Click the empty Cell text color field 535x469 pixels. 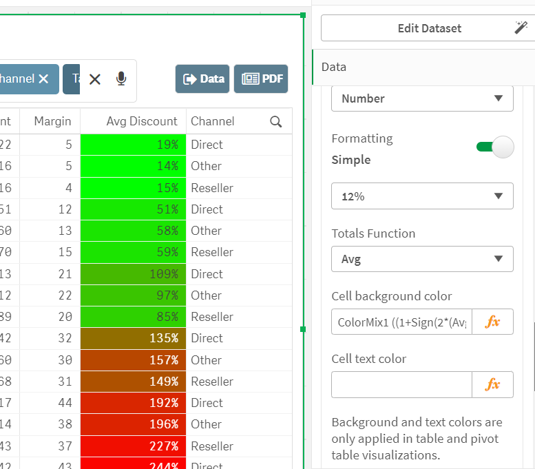401,385
